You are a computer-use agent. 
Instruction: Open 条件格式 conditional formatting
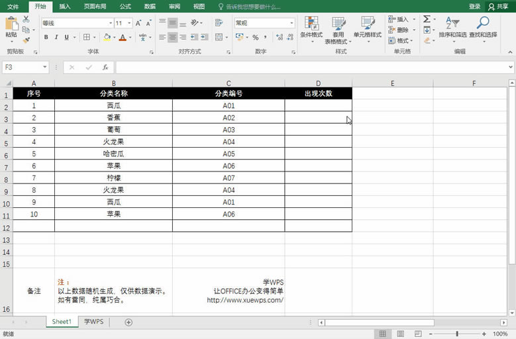click(x=311, y=30)
